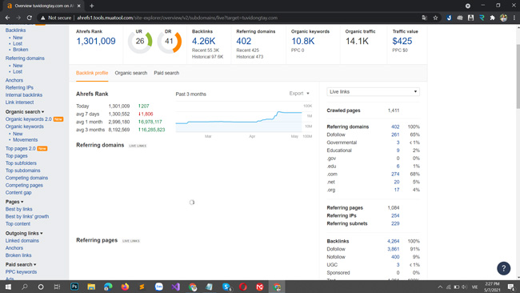Open File Explorer from the taskbar
This screenshot has height=293, width=520.
click(x=91, y=287)
